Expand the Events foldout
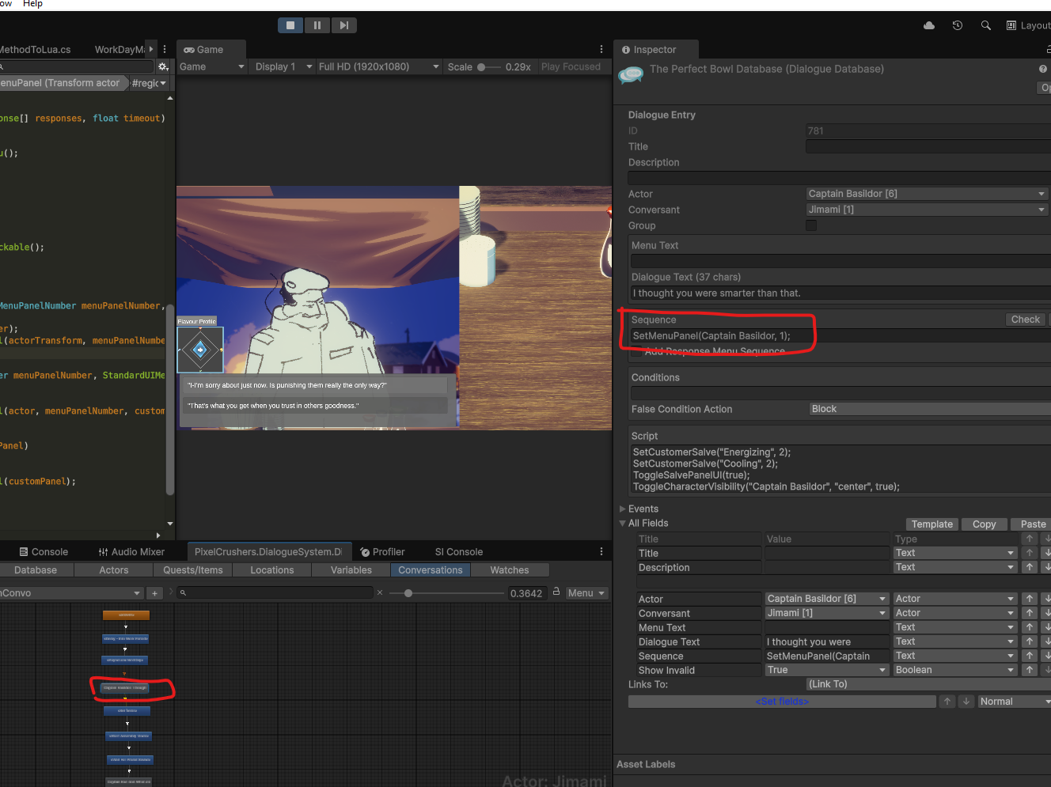Screen dimensions: 1051x787 tap(623, 509)
